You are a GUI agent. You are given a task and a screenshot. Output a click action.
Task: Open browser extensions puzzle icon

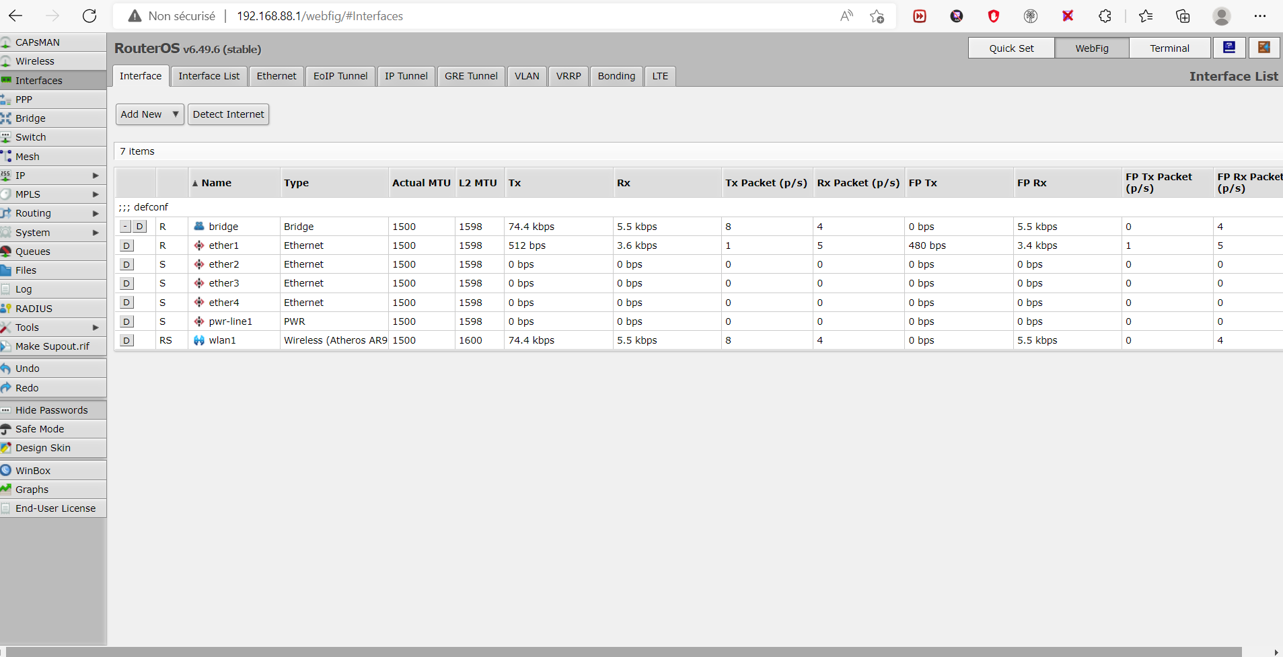(1105, 16)
